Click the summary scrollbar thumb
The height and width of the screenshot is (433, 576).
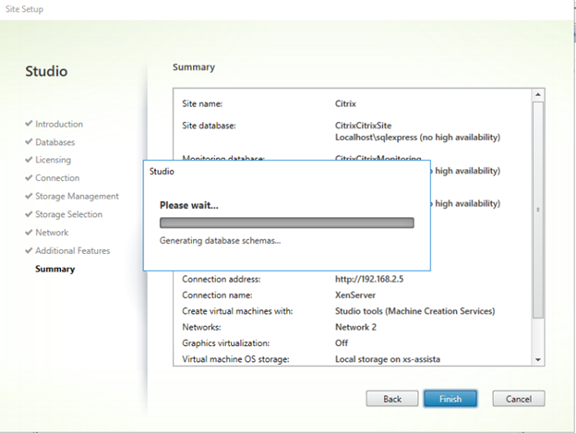pyautogui.click(x=538, y=209)
